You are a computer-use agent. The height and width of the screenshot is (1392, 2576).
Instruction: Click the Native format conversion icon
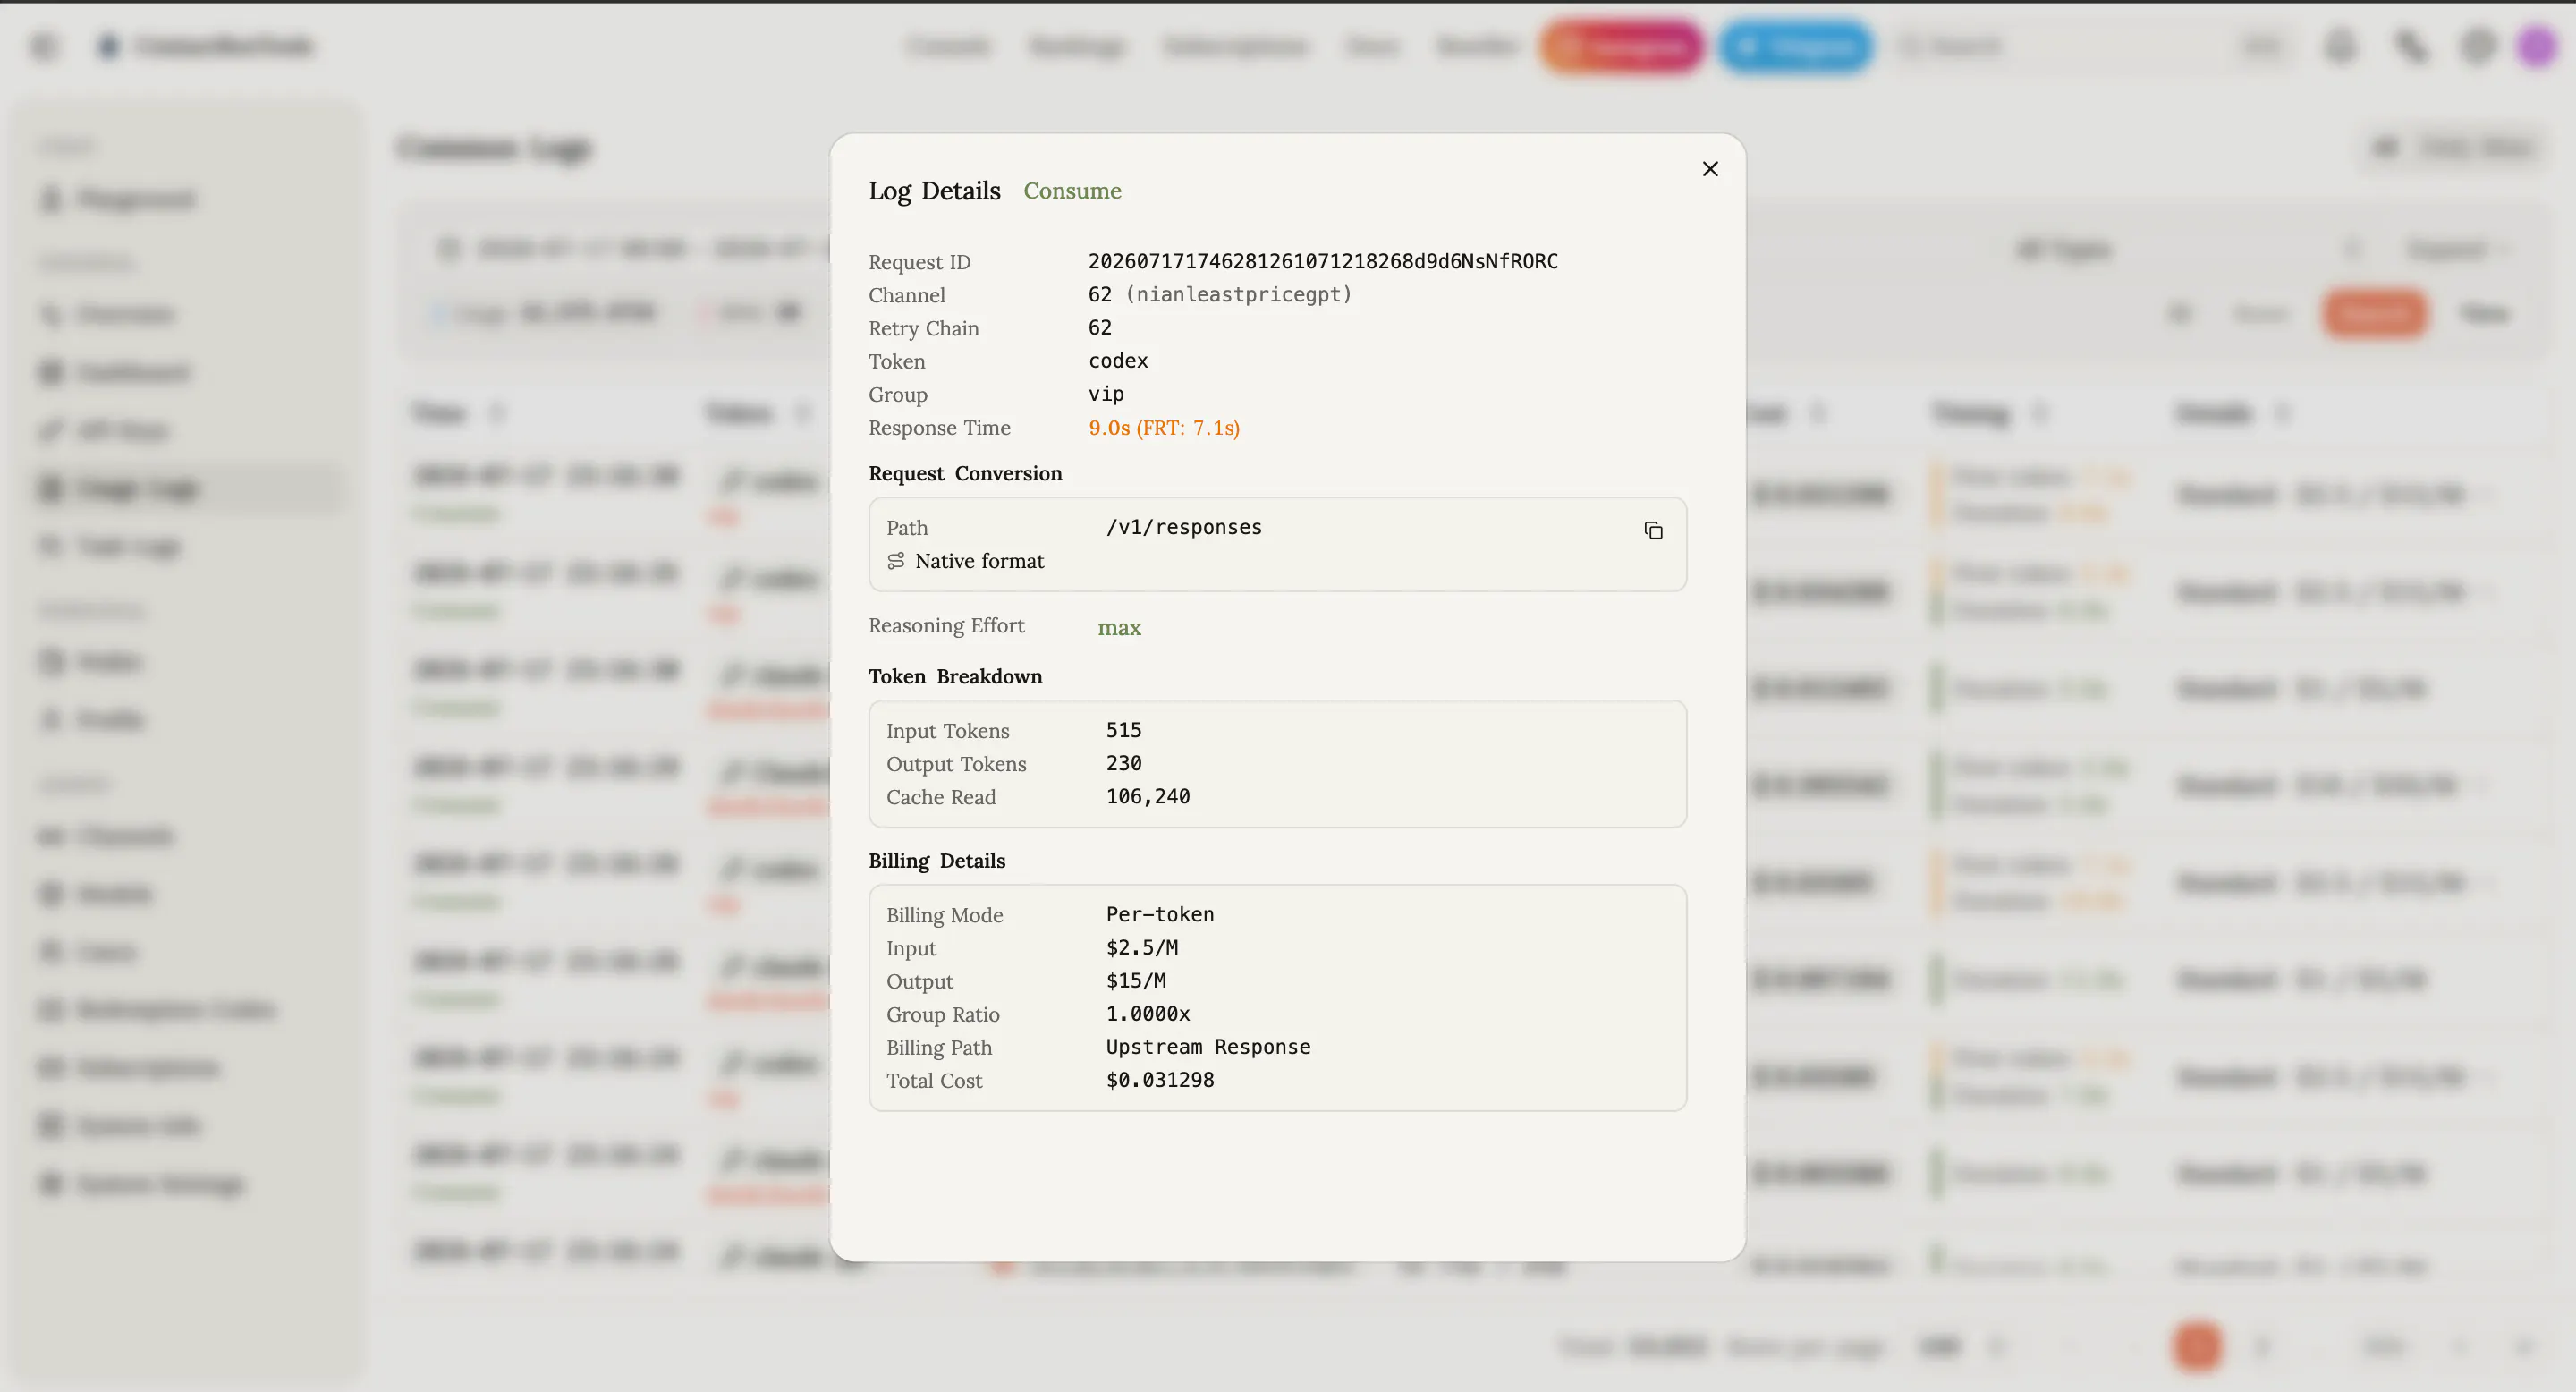(x=896, y=561)
